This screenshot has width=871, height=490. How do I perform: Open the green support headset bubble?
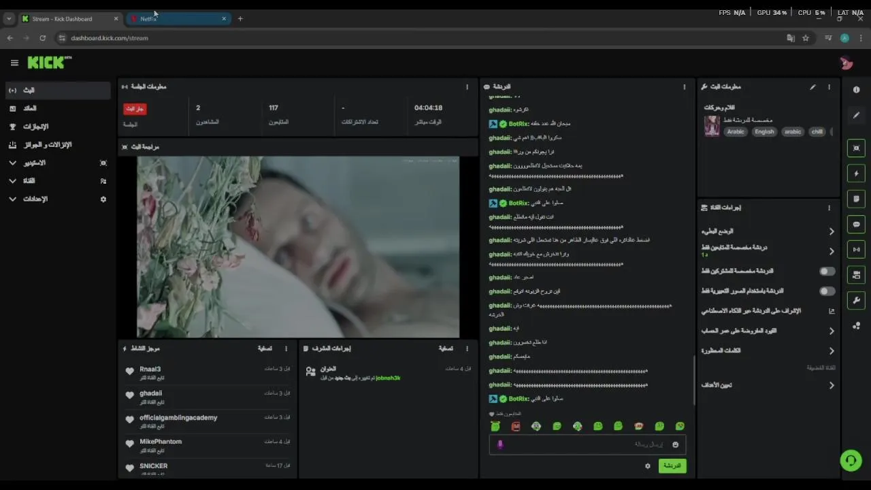point(851,461)
